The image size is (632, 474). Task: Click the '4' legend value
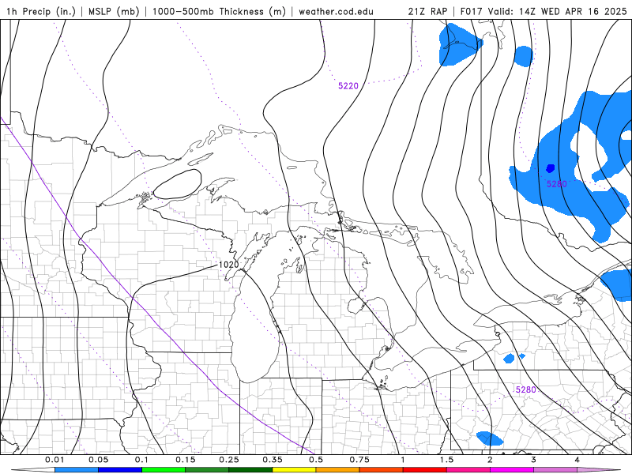tap(577, 460)
